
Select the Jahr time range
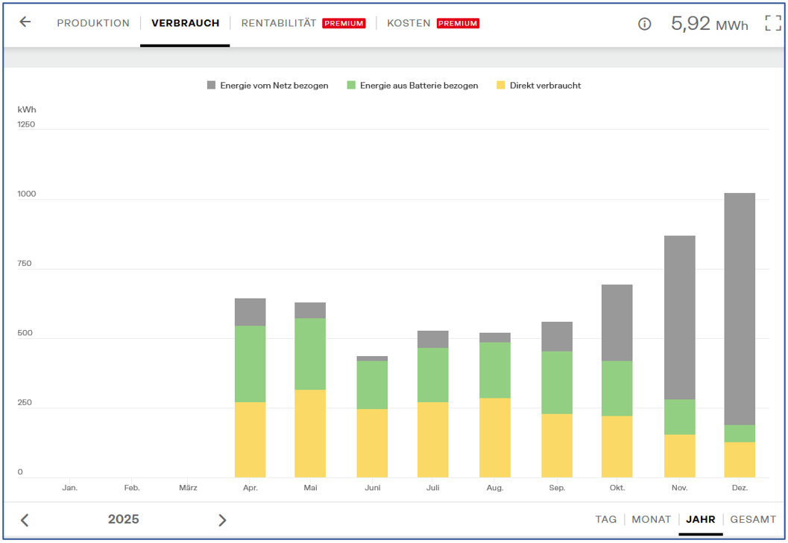[x=700, y=519]
